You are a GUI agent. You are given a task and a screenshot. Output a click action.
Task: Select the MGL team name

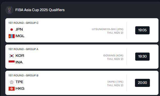click(x=20, y=36)
